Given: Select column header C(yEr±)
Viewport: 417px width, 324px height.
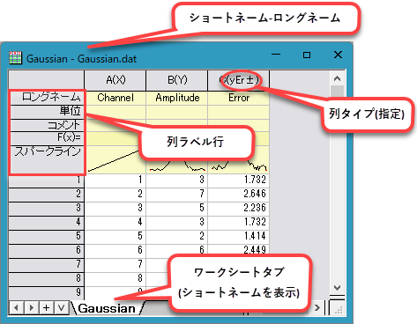Looking at the screenshot, I should (239, 80).
